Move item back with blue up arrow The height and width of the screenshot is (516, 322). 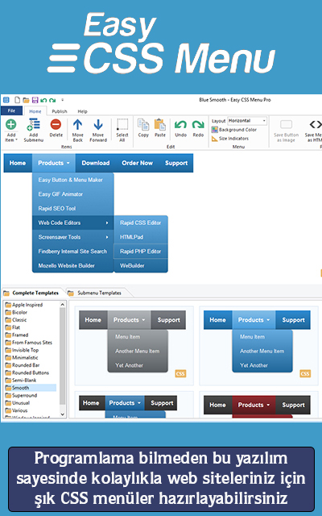coord(77,130)
